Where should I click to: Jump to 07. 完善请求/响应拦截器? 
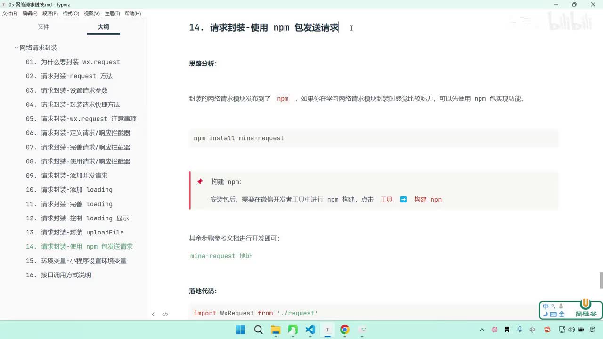[x=78, y=147]
